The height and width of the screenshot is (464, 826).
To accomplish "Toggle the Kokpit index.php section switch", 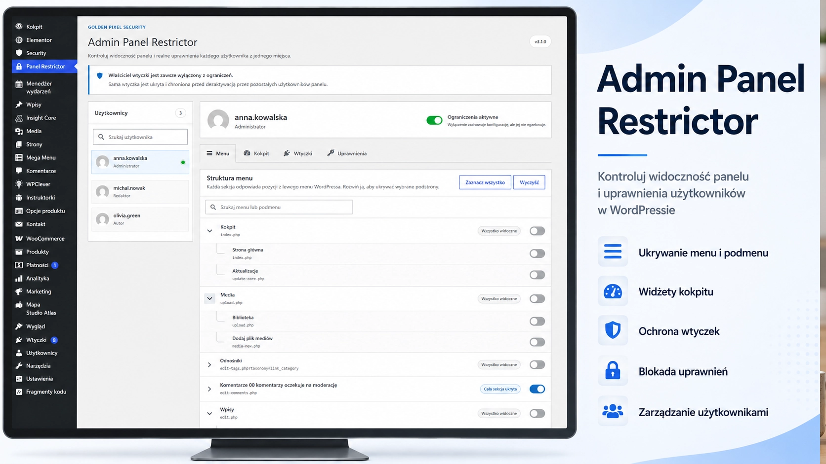I will pos(537,231).
